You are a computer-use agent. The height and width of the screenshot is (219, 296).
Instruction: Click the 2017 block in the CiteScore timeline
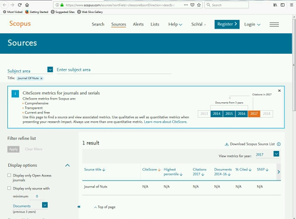click(254, 113)
